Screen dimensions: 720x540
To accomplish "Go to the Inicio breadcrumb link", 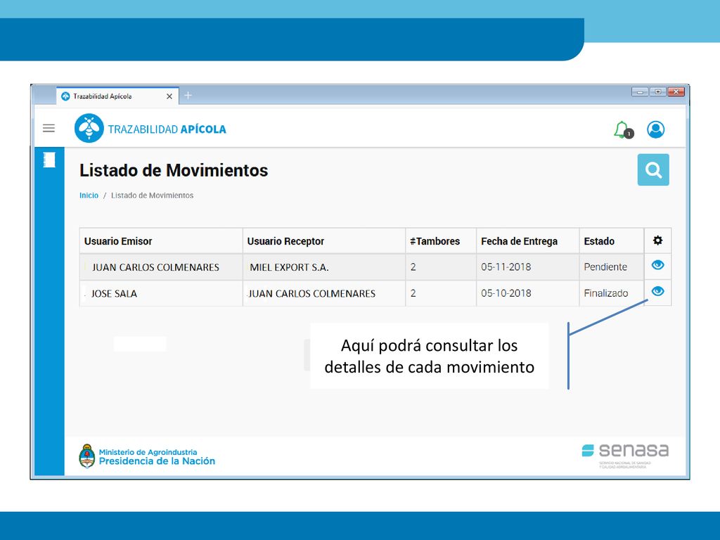I will point(89,195).
